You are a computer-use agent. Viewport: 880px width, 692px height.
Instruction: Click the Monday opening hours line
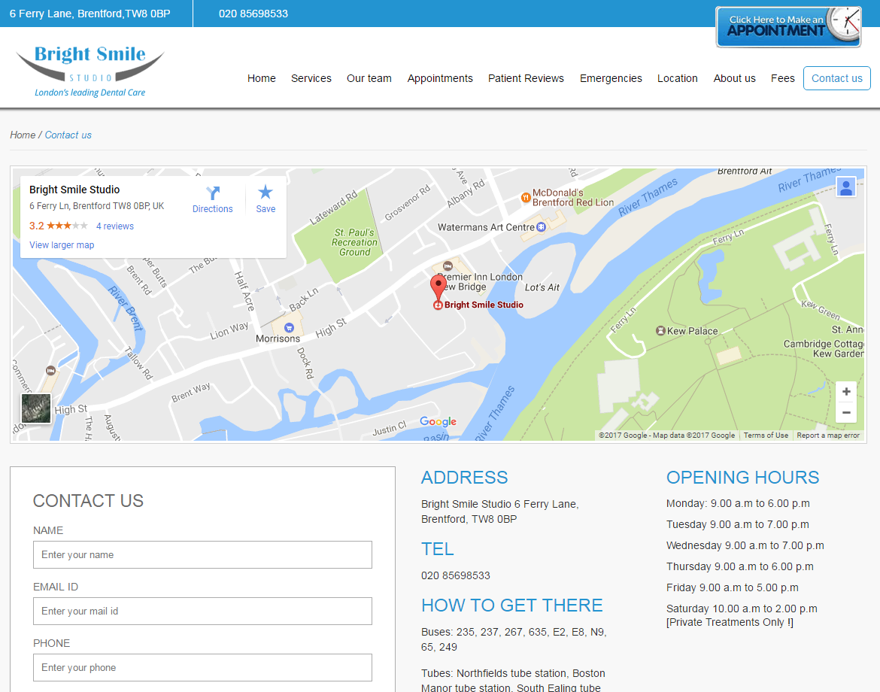[x=738, y=503]
